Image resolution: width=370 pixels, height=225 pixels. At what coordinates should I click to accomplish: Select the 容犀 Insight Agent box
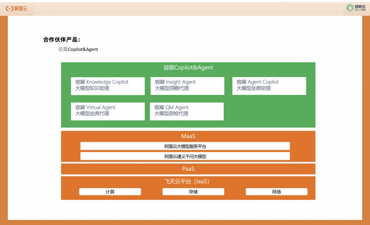point(187,86)
